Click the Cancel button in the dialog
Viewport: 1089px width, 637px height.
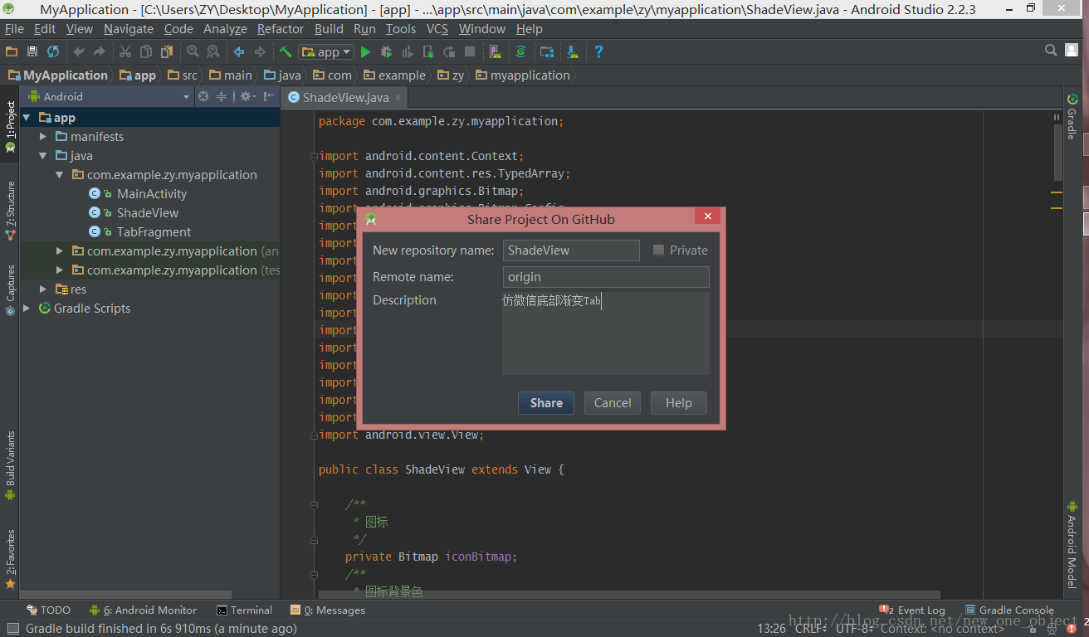click(x=613, y=403)
